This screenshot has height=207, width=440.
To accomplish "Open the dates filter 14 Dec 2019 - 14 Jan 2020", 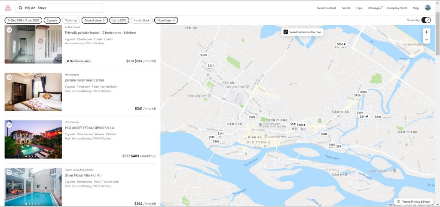I will coord(23,20).
